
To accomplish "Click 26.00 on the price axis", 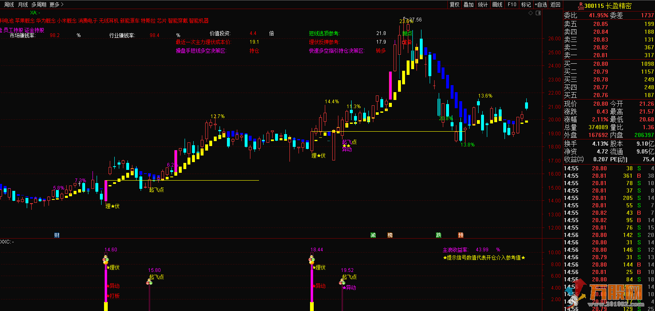I will click(x=555, y=39).
